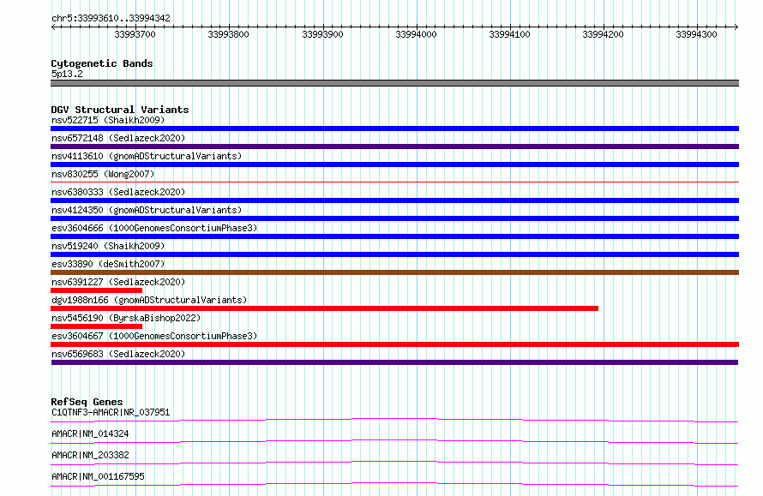Viewport: 763px width, 496px height.
Task: Click the blue bar under nsv522715
Action: (x=394, y=128)
